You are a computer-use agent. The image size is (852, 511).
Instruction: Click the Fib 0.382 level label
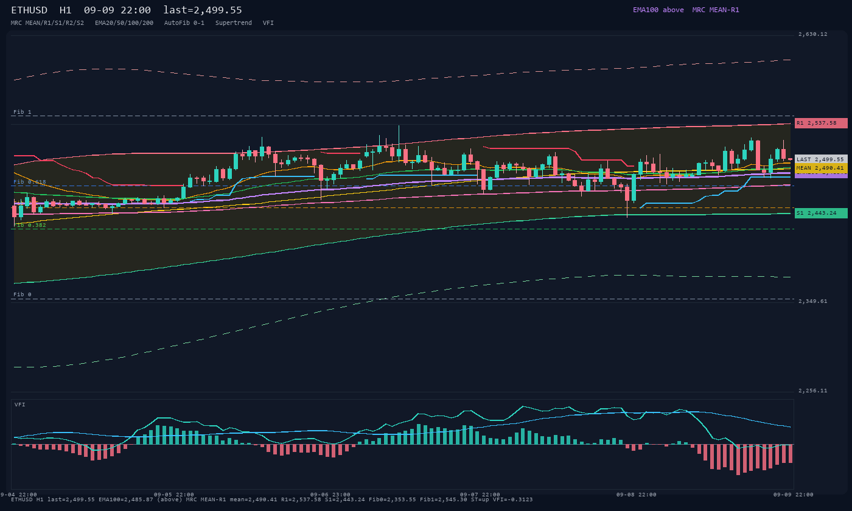pyautogui.click(x=30, y=225)
